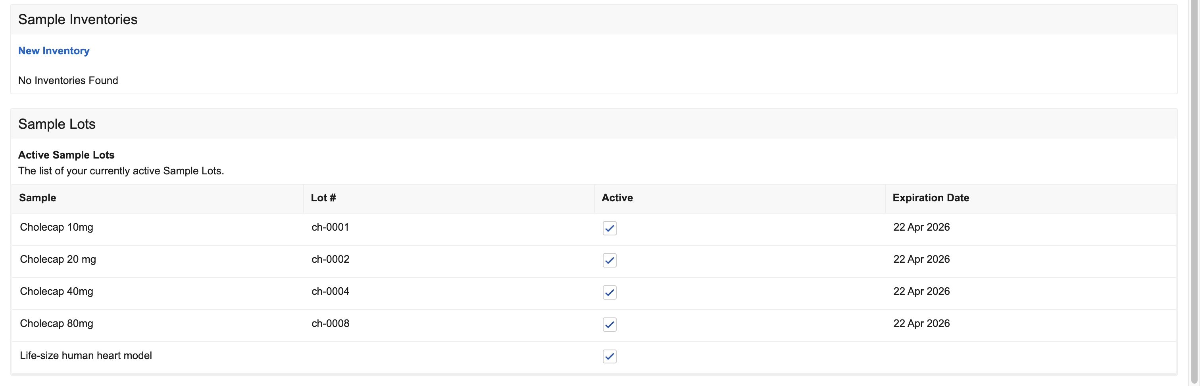Select the Cholecap 10mg sample name

(x=56, y=227)
